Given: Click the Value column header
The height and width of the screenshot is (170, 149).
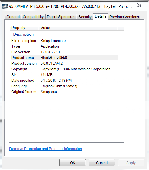Looking at the screenshot, I should [78, 28].
